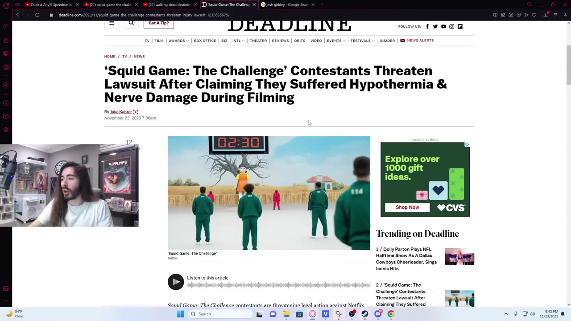Viewport: 571px width, 321px height.
Task: Select INSIDER in the Deadline nav
Action: (x=387, y=41)
